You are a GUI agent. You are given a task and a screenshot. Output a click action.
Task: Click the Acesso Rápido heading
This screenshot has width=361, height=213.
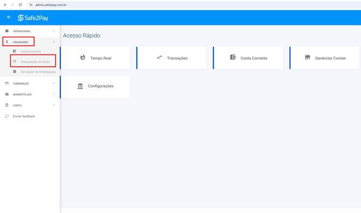[x=81, y=36]
